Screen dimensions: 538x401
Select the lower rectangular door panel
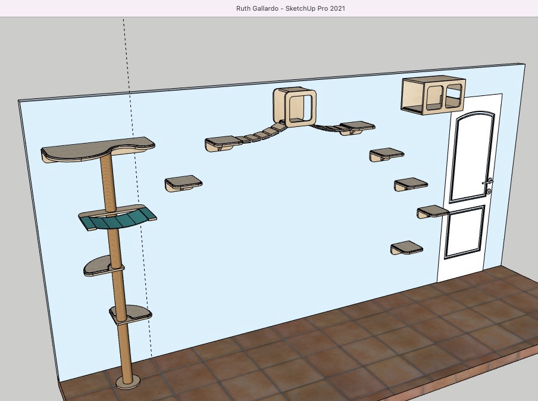coord(465,231)
